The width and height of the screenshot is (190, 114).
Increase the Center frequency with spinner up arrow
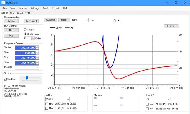[x=37, y=47]
